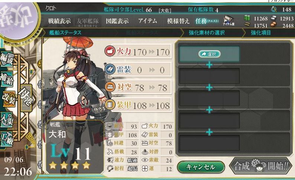
Task: Open the 入渠 docking repair icon
Action: (x=7, y=120)
